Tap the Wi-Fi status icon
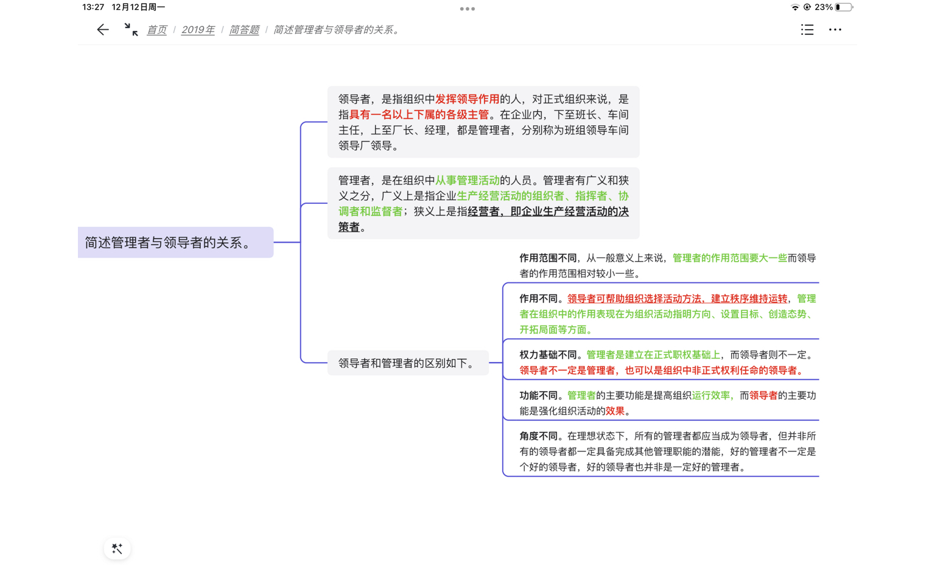The width and height of the screenshot is (935, 584). [795, 7]
